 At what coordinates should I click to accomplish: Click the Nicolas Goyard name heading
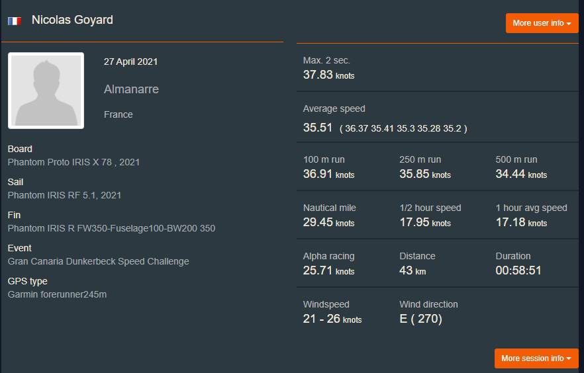pyautogui.click(x=72, y=20)
